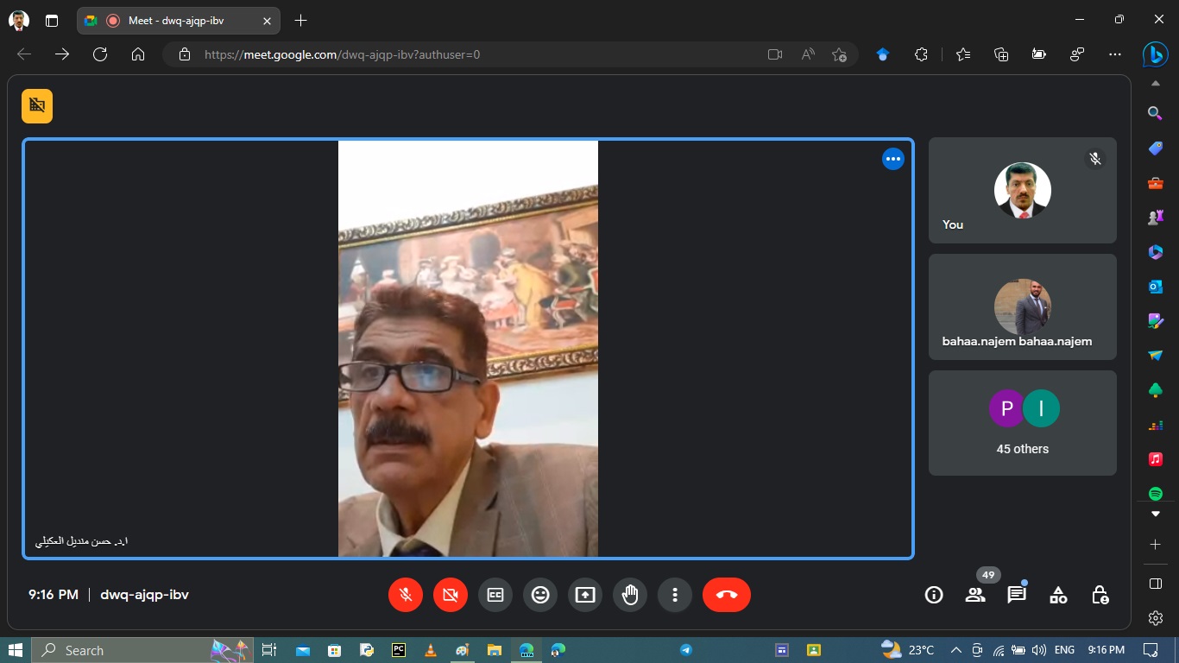Open the 45 others participant tile
The image size is (1179, 663).
click(1022, 423)
